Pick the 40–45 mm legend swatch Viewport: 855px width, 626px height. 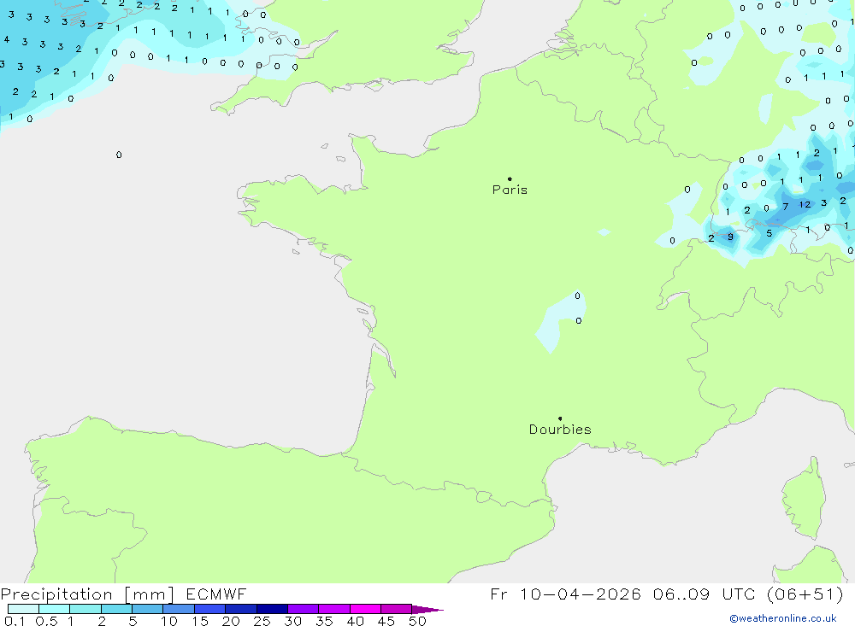tap(365, 609)
